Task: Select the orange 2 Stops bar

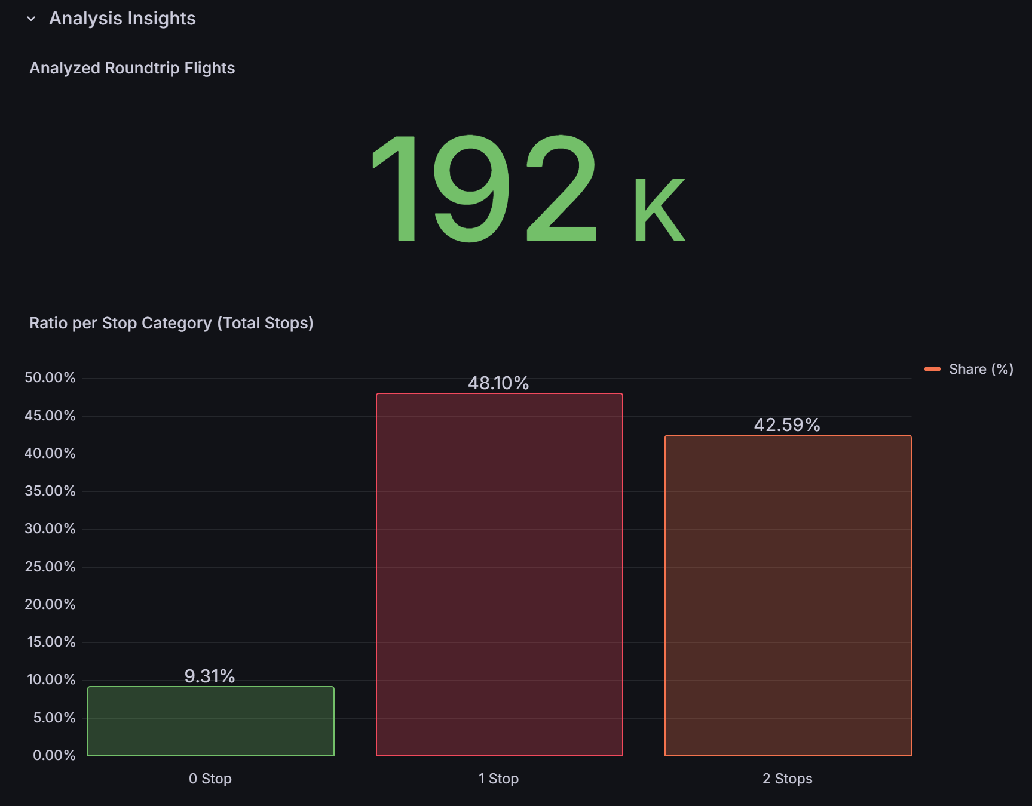Action: point(788,595)
